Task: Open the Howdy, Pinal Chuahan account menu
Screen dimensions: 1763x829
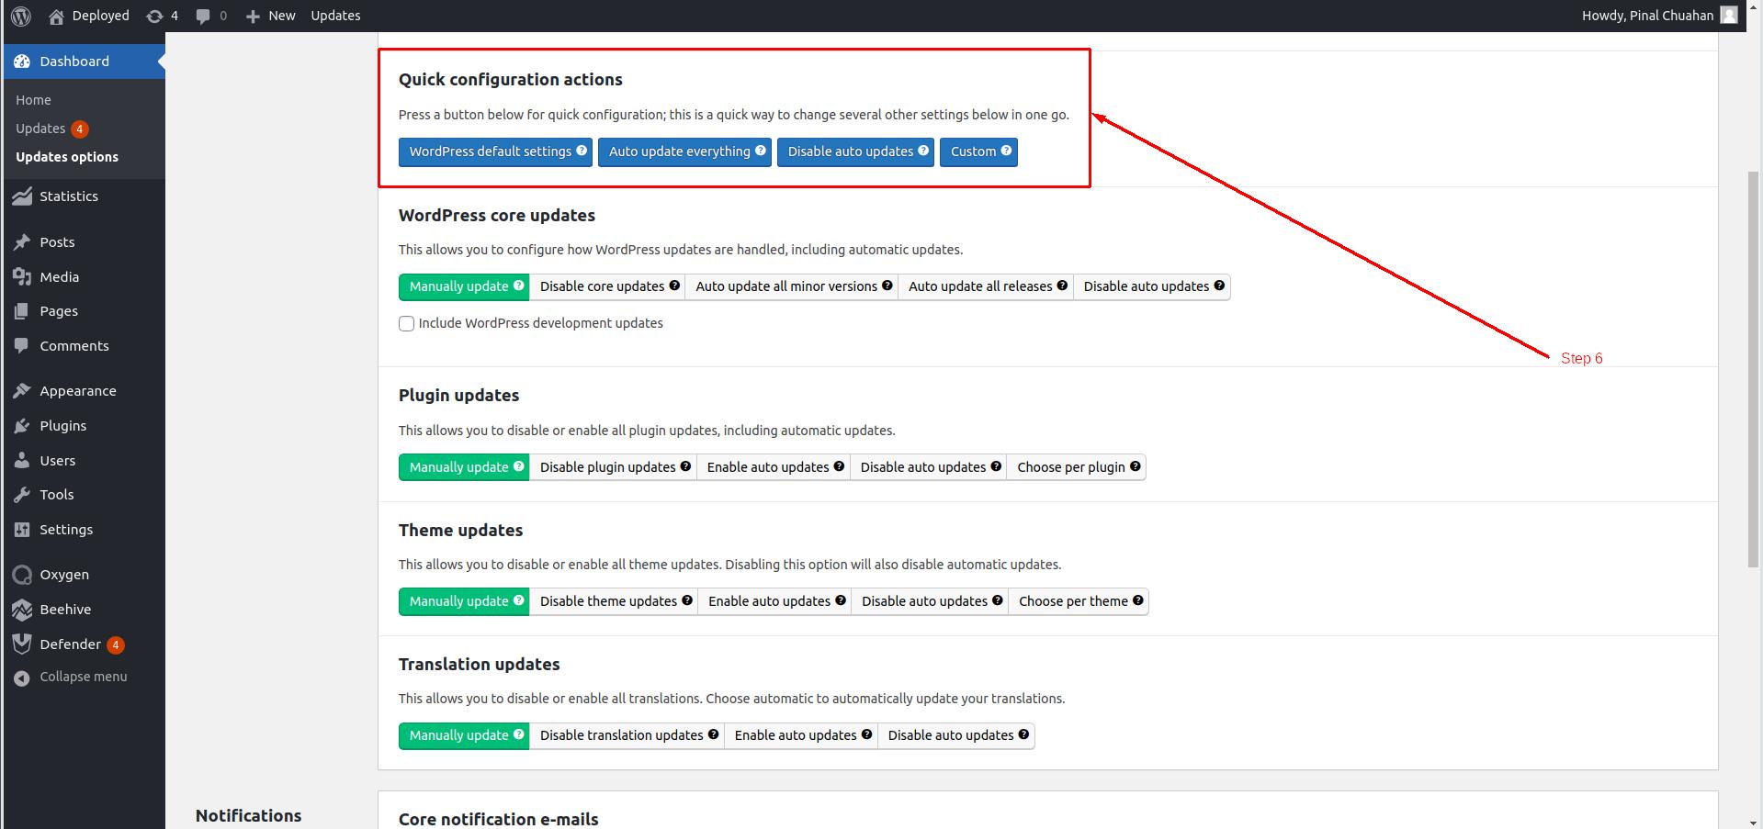Action: tap(1658, 16)
